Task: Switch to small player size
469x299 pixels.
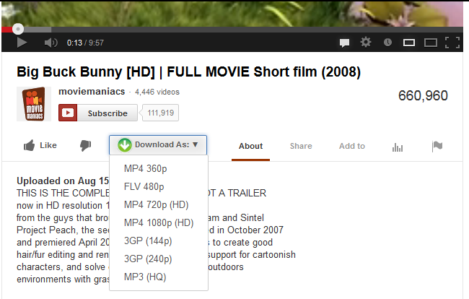Action: point(409,43)
